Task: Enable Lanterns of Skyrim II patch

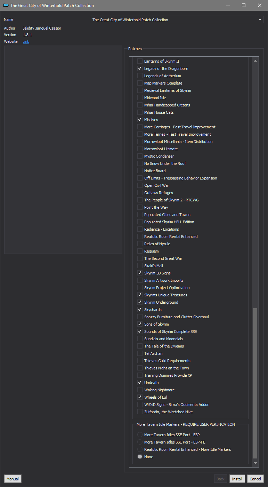Action: click(x=140, y=61)
